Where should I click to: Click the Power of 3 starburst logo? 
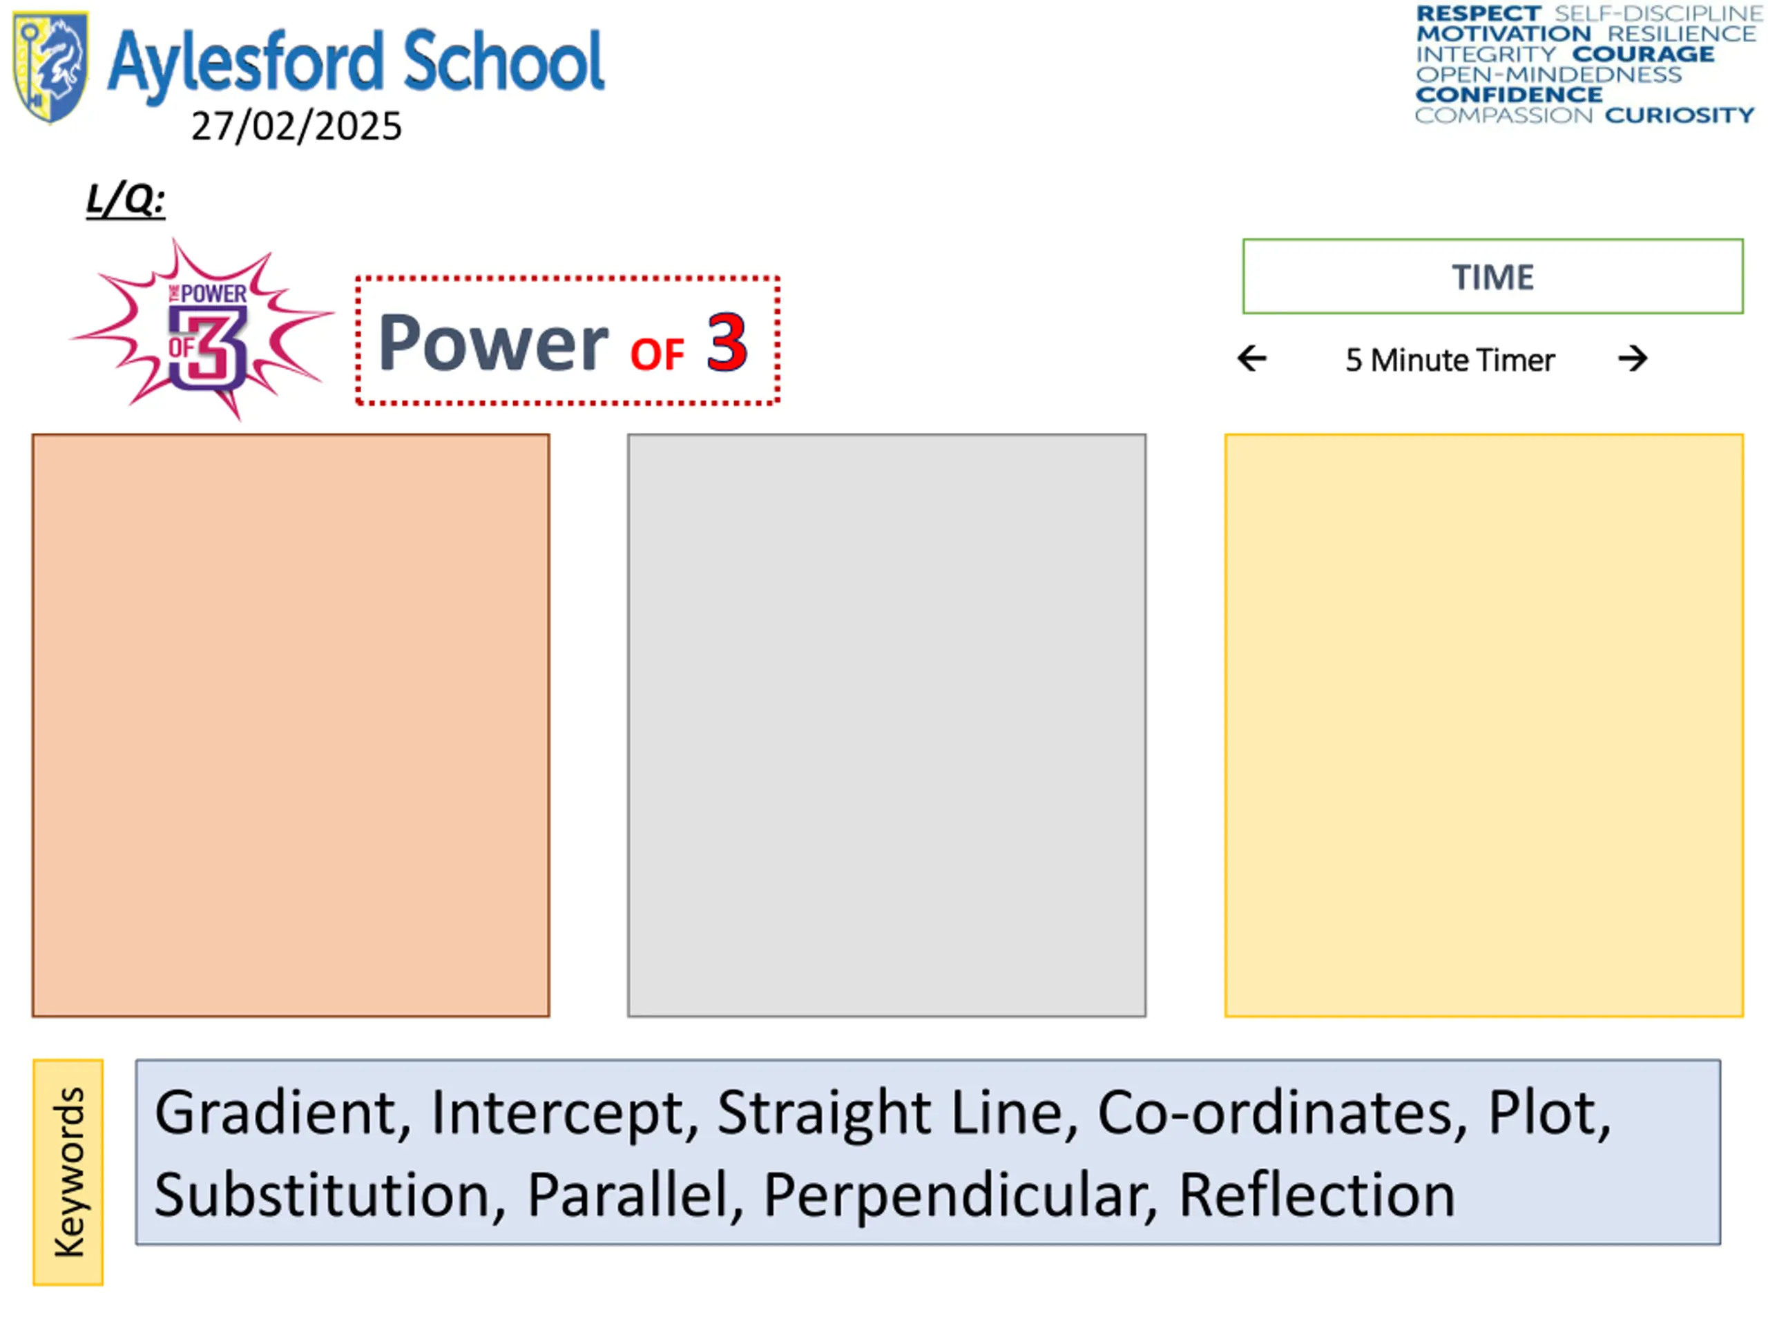pyautogui.click(x=202, y=329)
